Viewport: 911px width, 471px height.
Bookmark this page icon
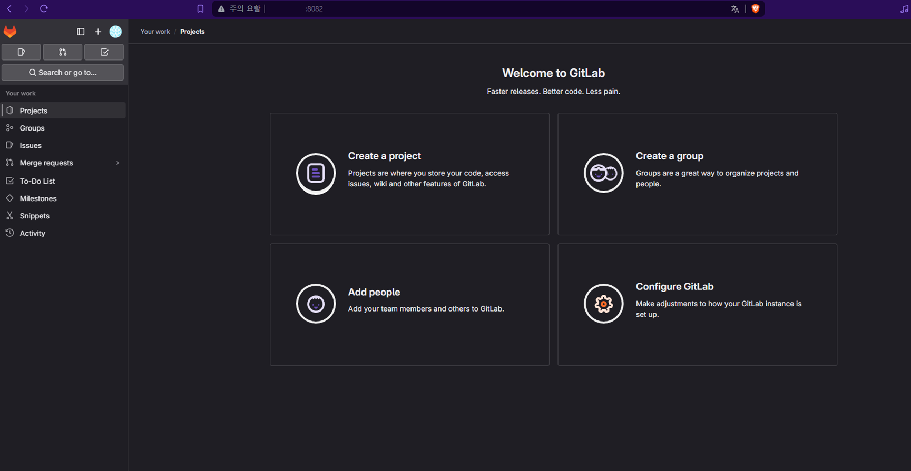200,9
